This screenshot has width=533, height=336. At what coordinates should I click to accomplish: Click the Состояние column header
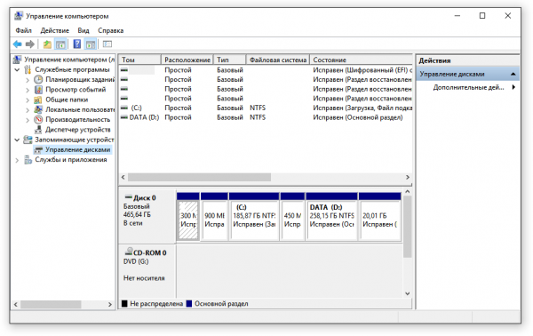tap(362, 60)
